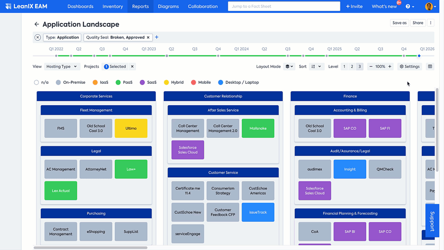The height and width of the screenshot is (250, 444).
Task: Open the Corporate Services header
Action: click(96, 96)
